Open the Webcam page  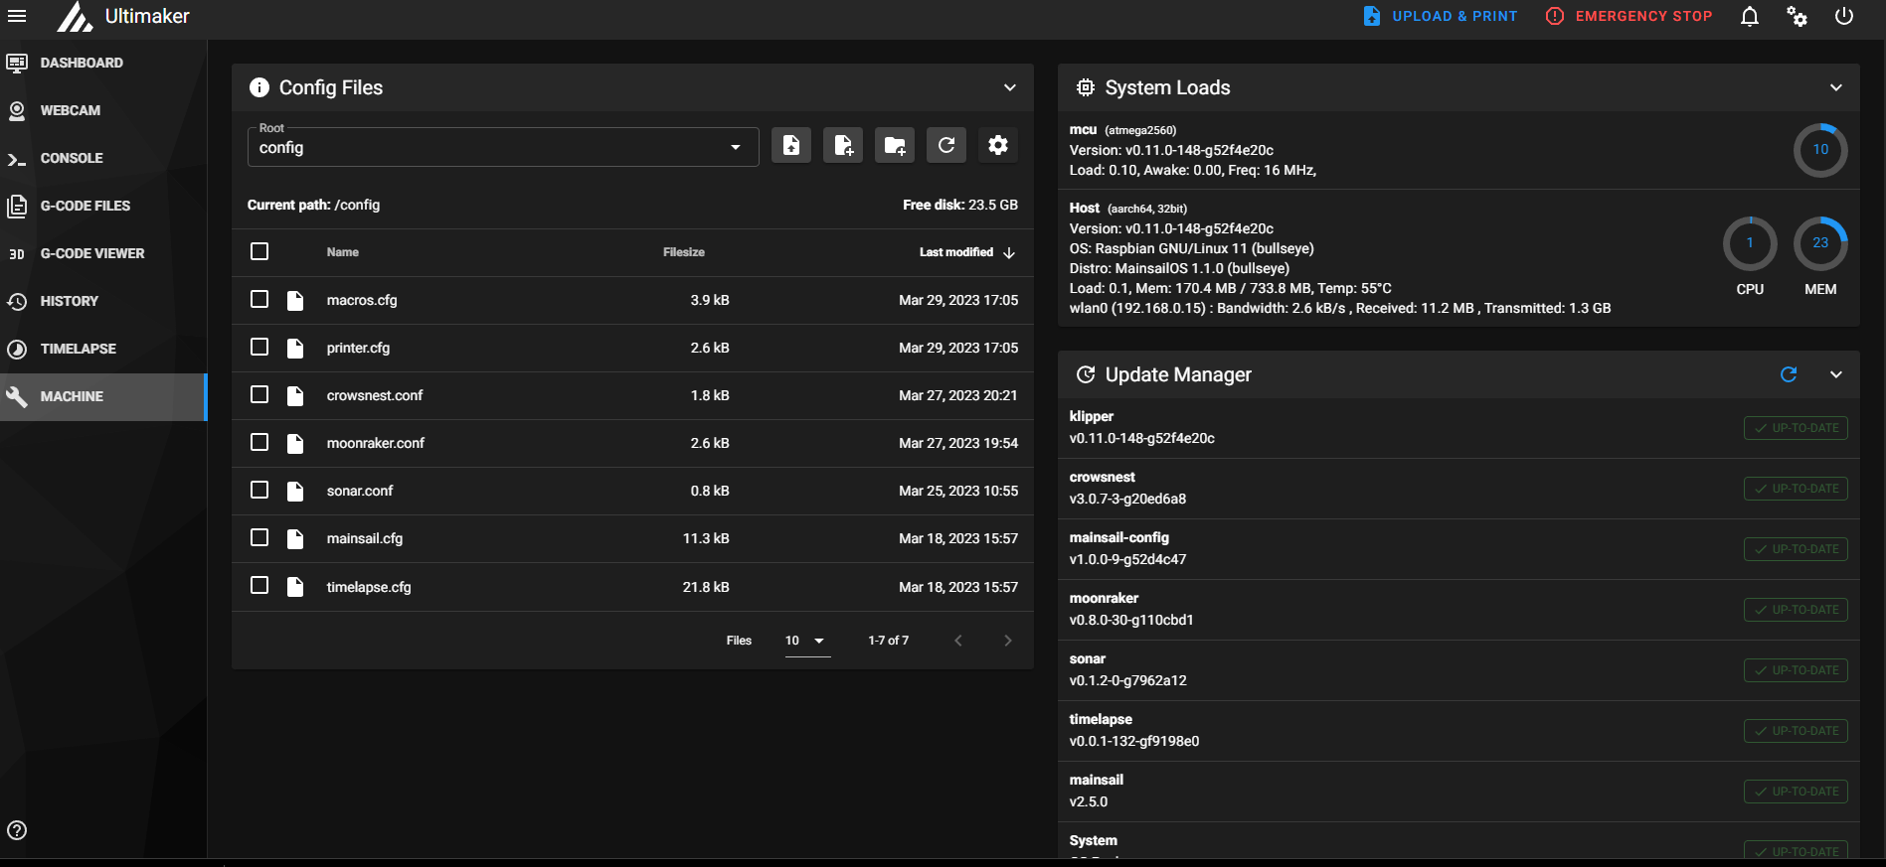tap(103, 110)
